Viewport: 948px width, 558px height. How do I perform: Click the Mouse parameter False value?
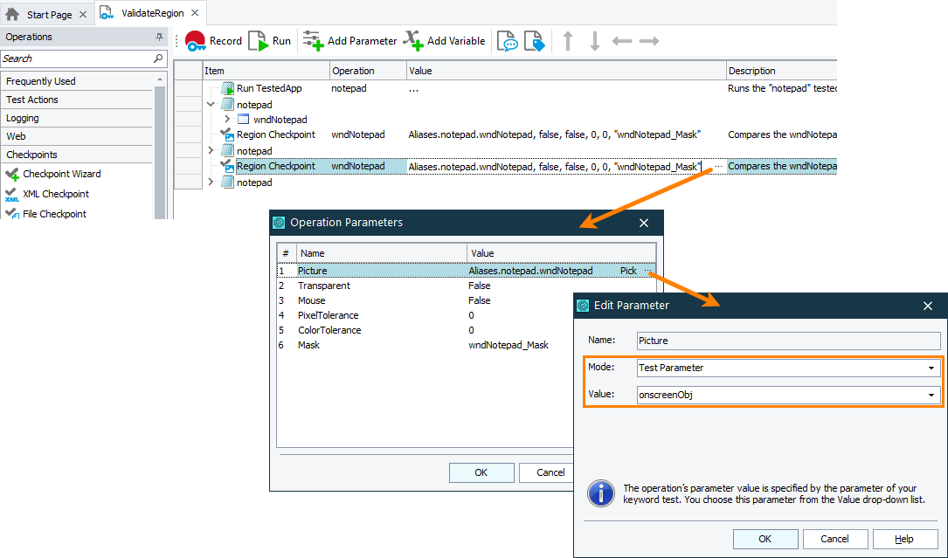point(479,300)
